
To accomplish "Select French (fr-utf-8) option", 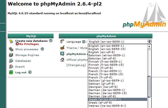I will [118, 77].
